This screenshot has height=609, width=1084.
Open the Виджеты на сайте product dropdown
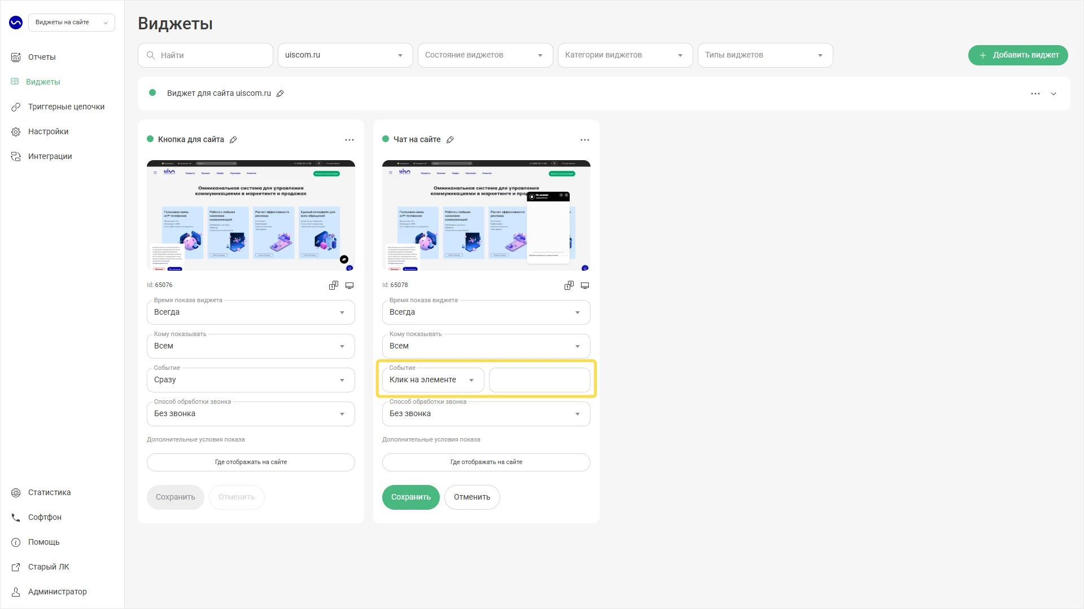click(72, 23)
